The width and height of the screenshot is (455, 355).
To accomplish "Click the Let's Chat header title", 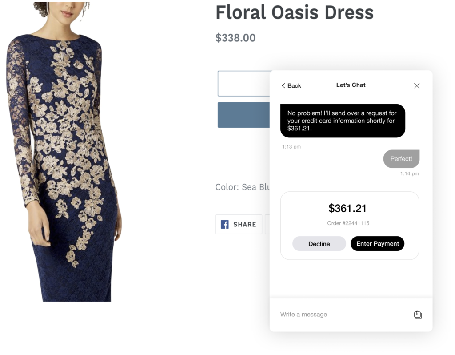I will coord(351,85).
